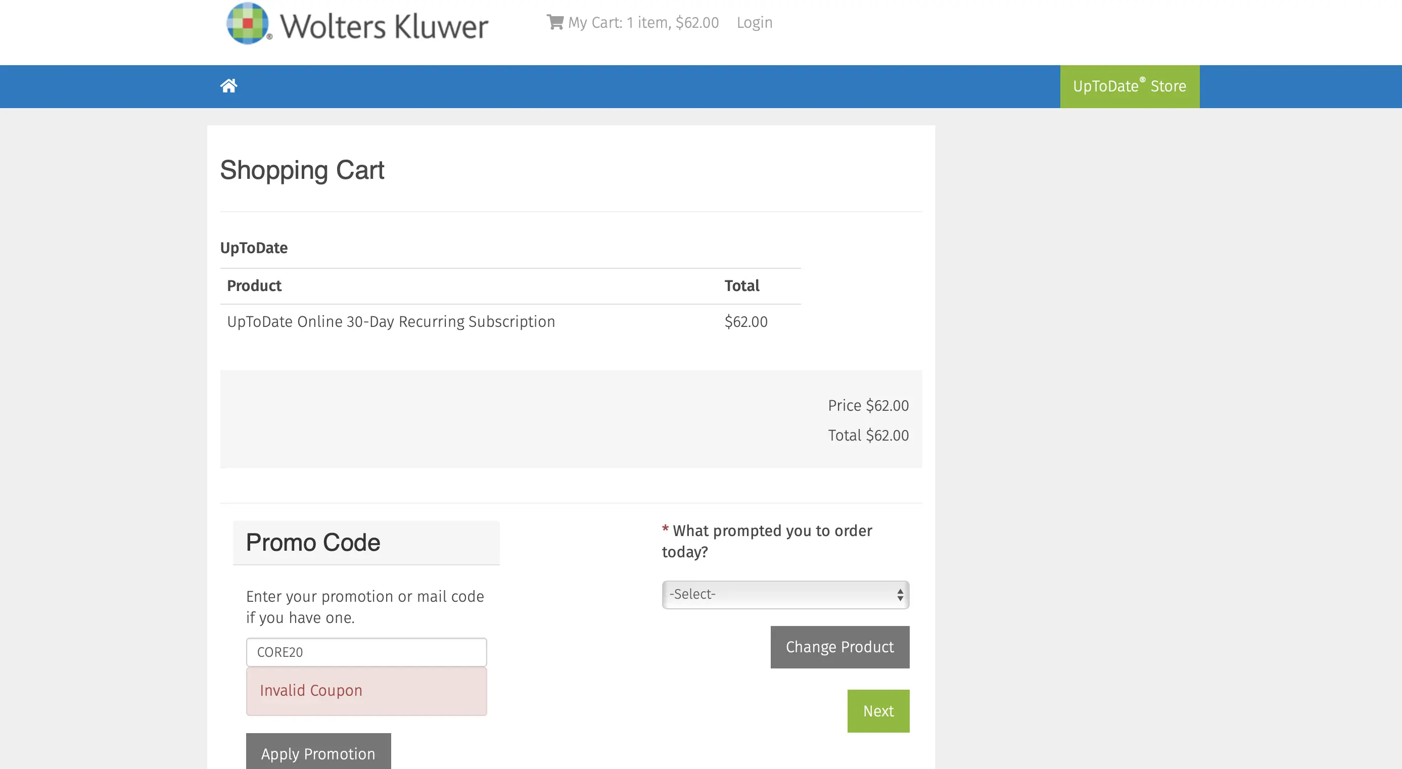Focus the promo code input field
The image size is (1402, 769).
coord(366,652)
